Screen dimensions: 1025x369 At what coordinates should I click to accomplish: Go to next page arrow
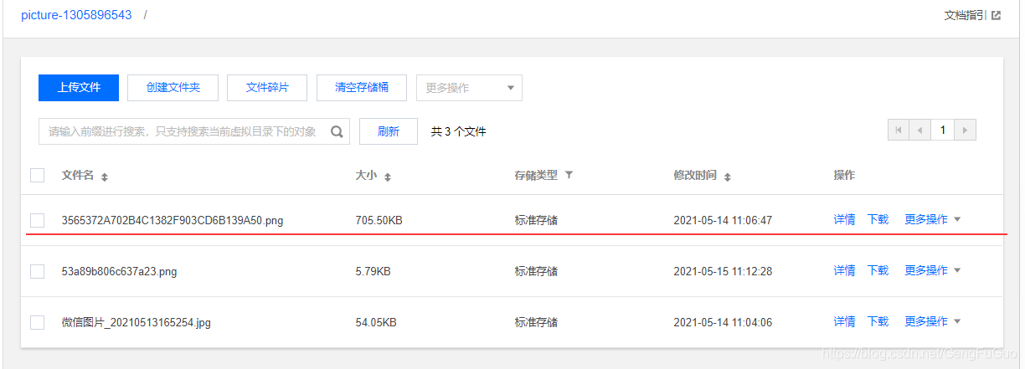coord(965,130)
